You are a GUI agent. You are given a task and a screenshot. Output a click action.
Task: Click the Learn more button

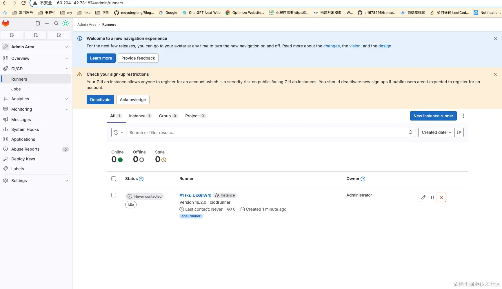(101, 58)
